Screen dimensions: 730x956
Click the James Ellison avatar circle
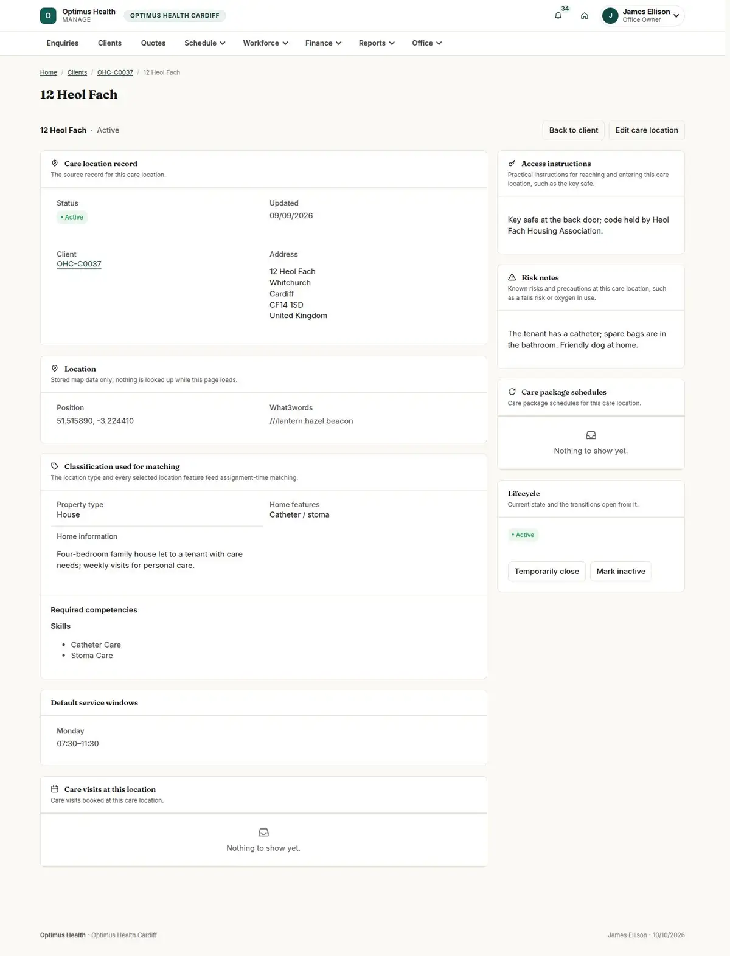pyautogui.click(x=610, y=16)
